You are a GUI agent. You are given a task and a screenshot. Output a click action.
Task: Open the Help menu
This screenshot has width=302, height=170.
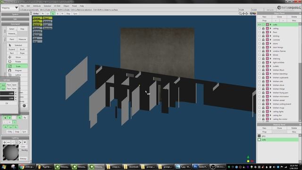tap(82, 6)
